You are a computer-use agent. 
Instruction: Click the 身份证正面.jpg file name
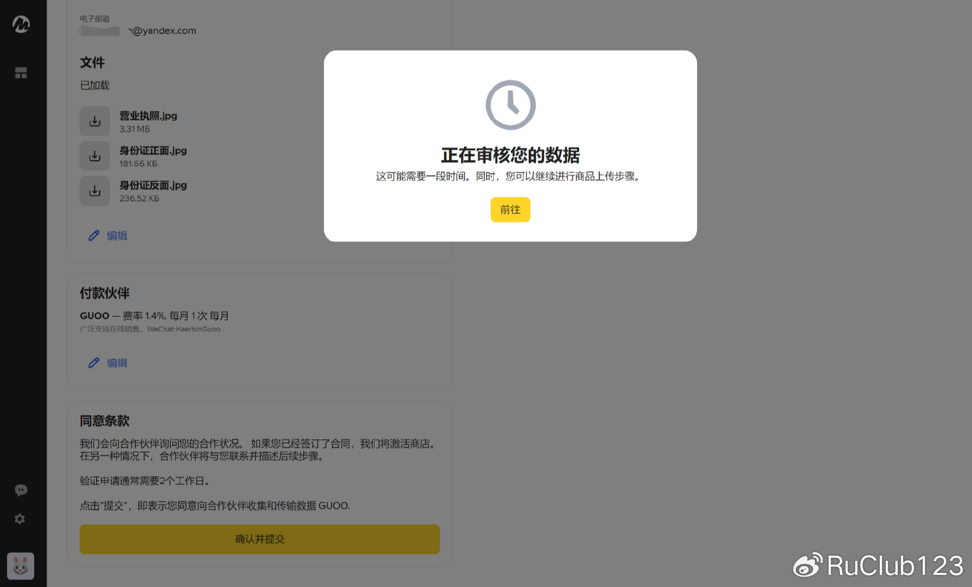153,151
